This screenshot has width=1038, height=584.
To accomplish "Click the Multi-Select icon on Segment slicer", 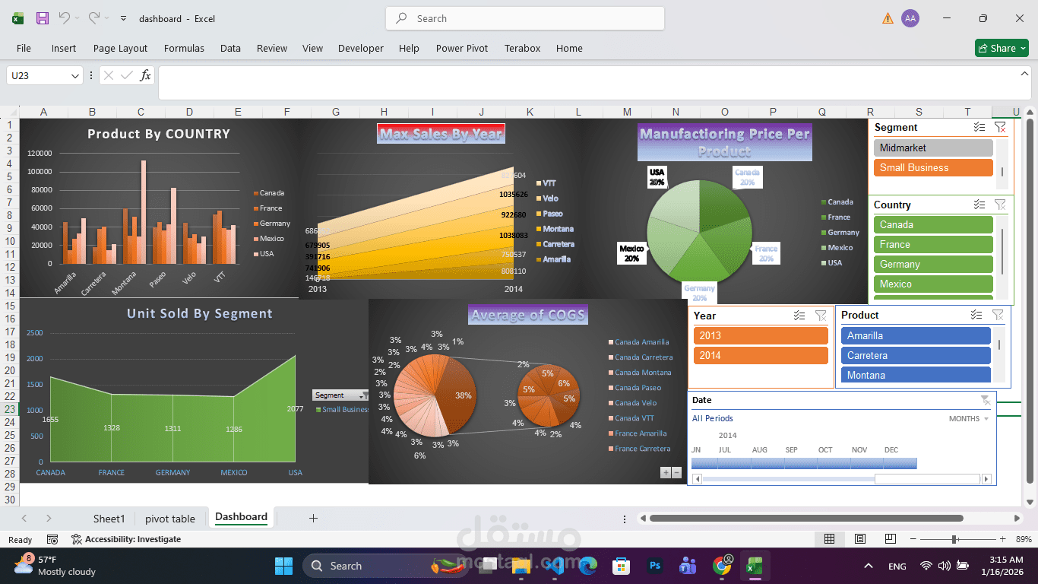I will 979,127.
